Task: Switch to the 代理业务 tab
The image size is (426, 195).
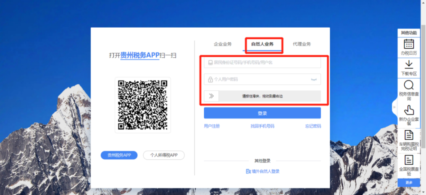Action: (x=301, y=44)
